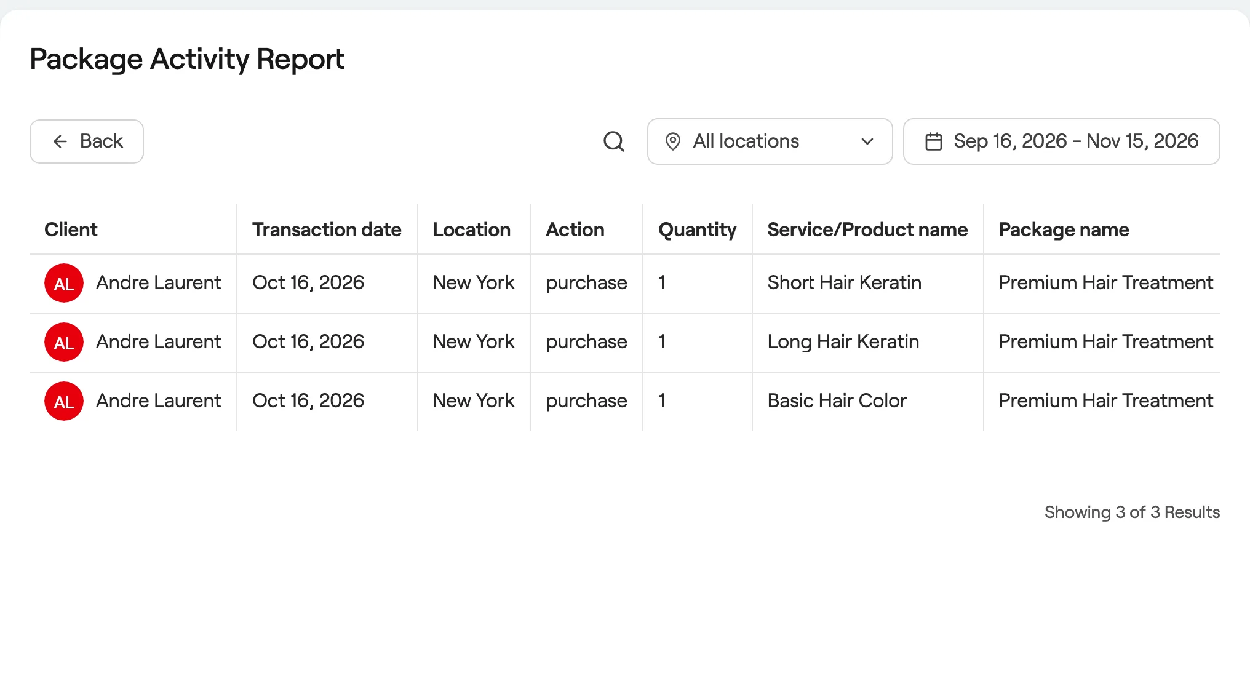Click the Quantity column header

pos(697,229)
